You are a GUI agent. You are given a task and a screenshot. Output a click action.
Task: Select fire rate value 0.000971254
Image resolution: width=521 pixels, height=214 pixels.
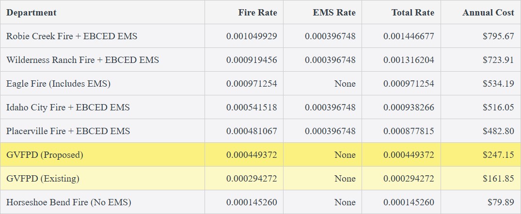252,84
